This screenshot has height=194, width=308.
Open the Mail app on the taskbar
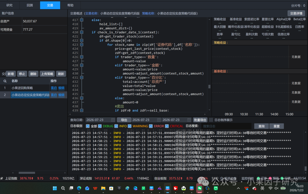pos(87,188)
